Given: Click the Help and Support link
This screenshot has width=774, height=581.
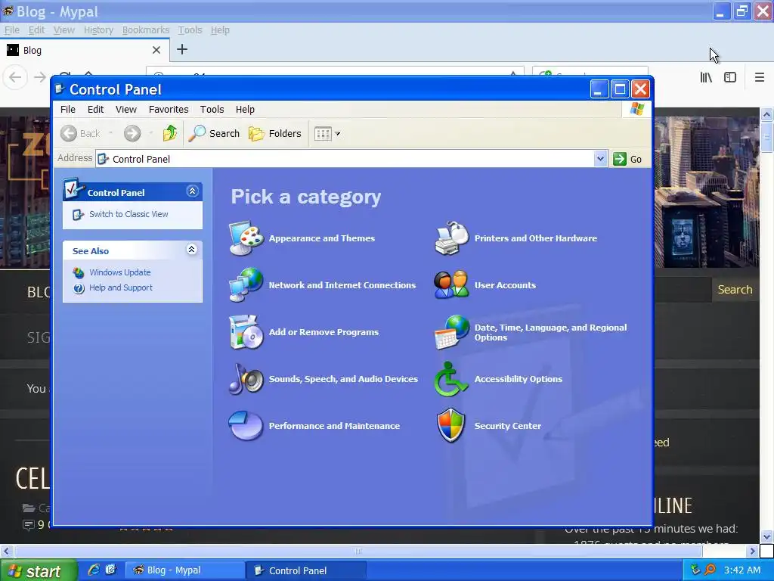Looking at the screenshot, I should pos(120,287).
